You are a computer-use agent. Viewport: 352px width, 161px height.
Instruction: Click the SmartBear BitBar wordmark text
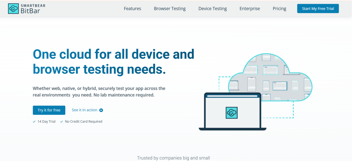[x=32, y=9]
